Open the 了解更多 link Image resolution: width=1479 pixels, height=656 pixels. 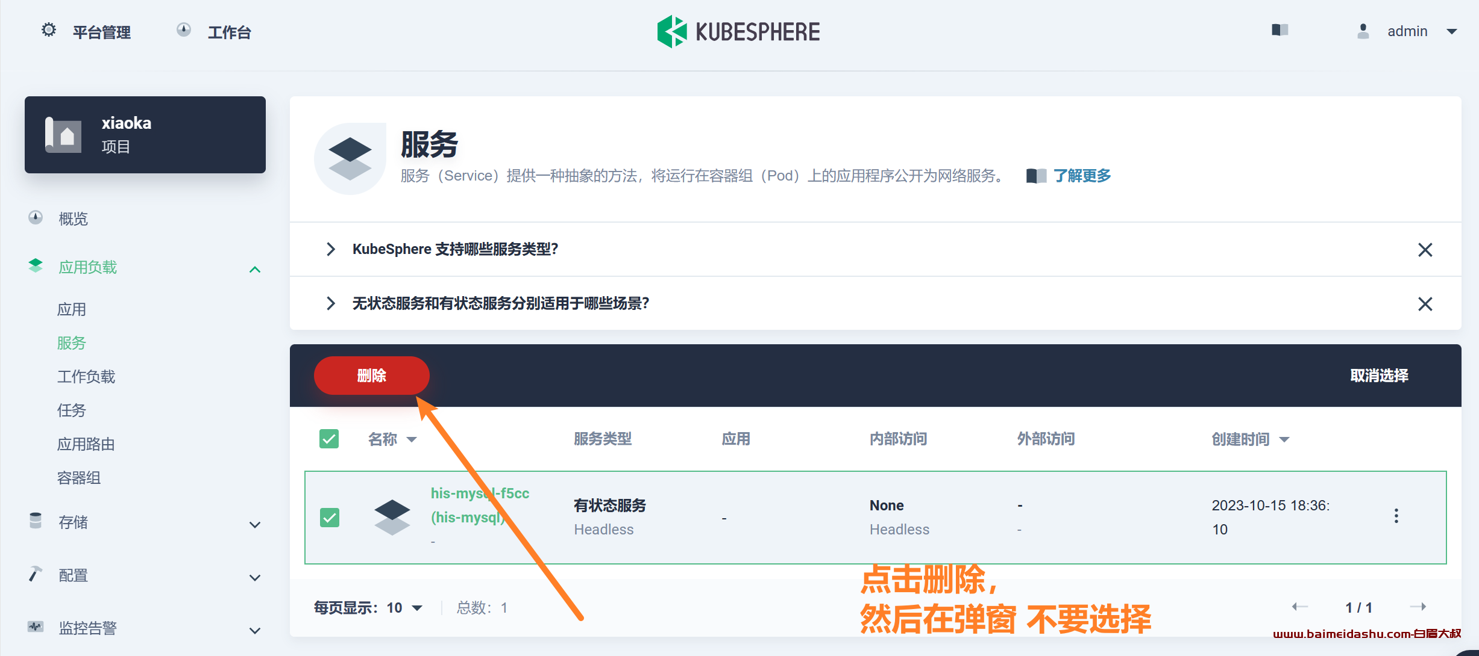tap(1082, 176)
